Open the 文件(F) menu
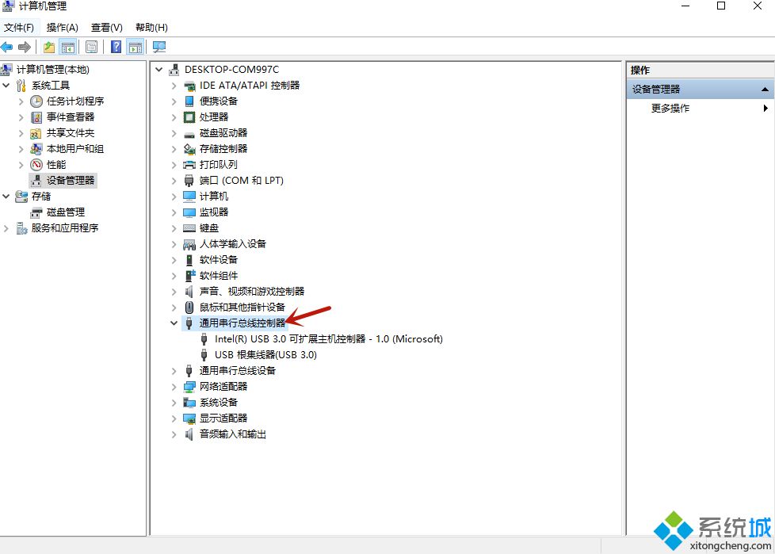Screen dimensions: 775x554 pos(19,28)
